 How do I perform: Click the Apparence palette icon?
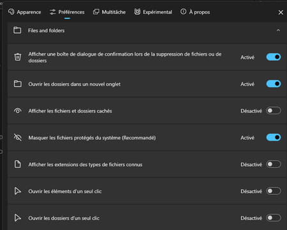11,11
